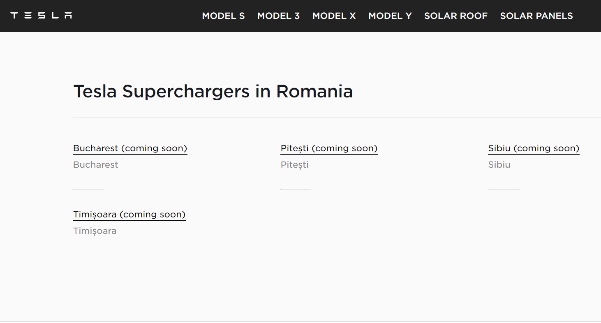Click the divider under Pitești entry
Image resolution: width=601 pixels, height=323 pixels.
pos(296,189)
